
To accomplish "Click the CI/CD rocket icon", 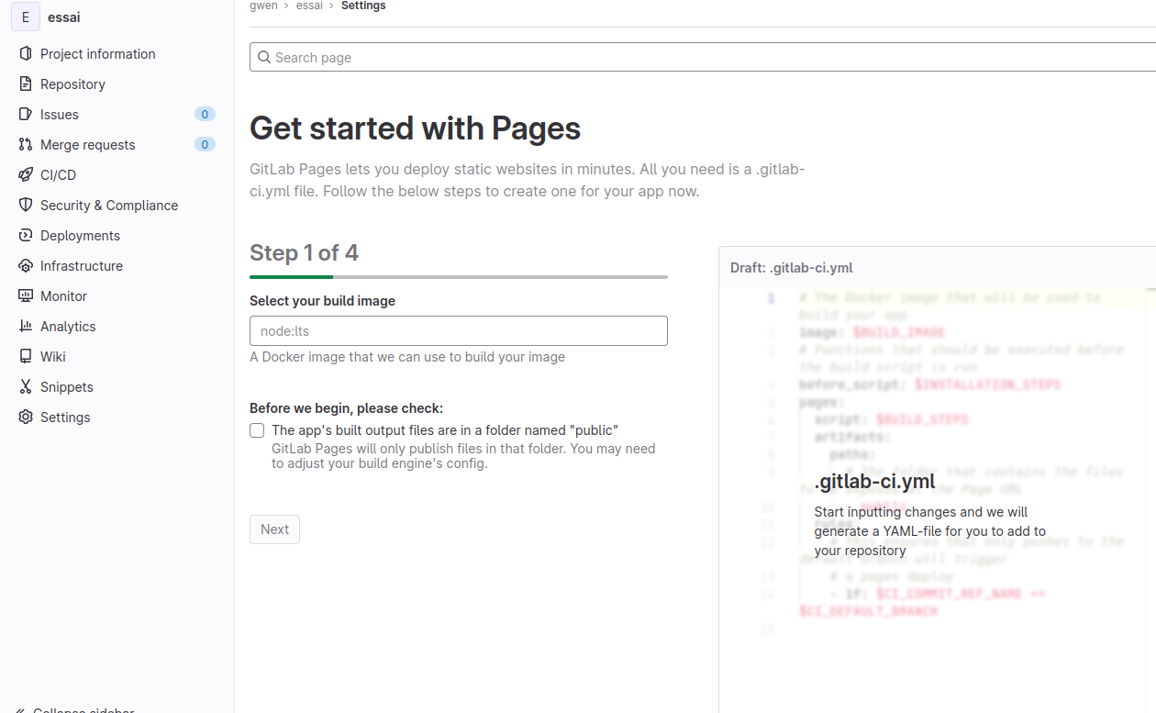I will (x=26, y=175).
